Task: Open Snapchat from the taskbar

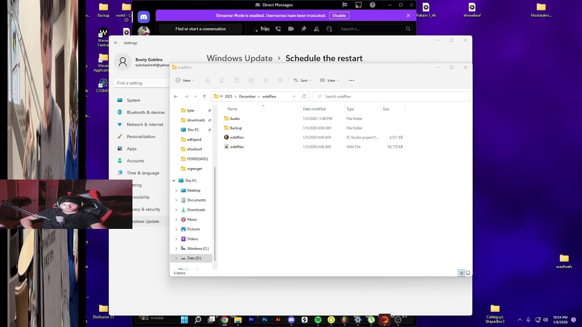Action: pyautogui.click(x=331, y=320)
